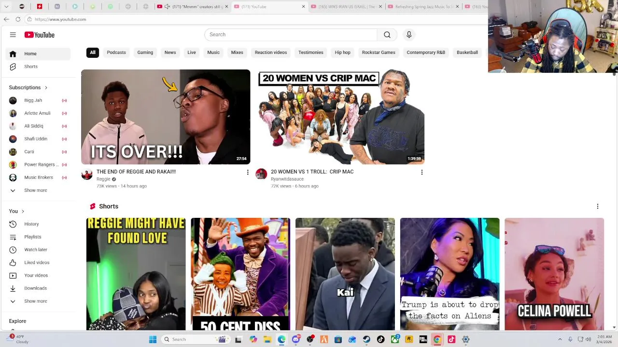
Task: Open Steam from the taskbar
Action: 366,339
